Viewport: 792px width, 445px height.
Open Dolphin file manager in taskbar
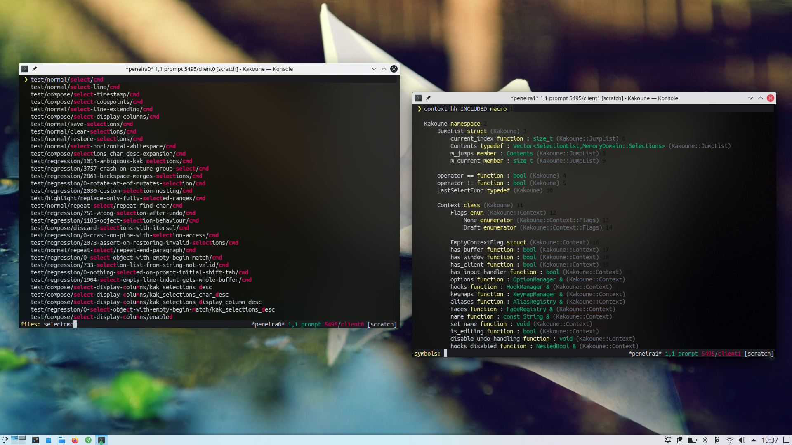tap(61, 440)
